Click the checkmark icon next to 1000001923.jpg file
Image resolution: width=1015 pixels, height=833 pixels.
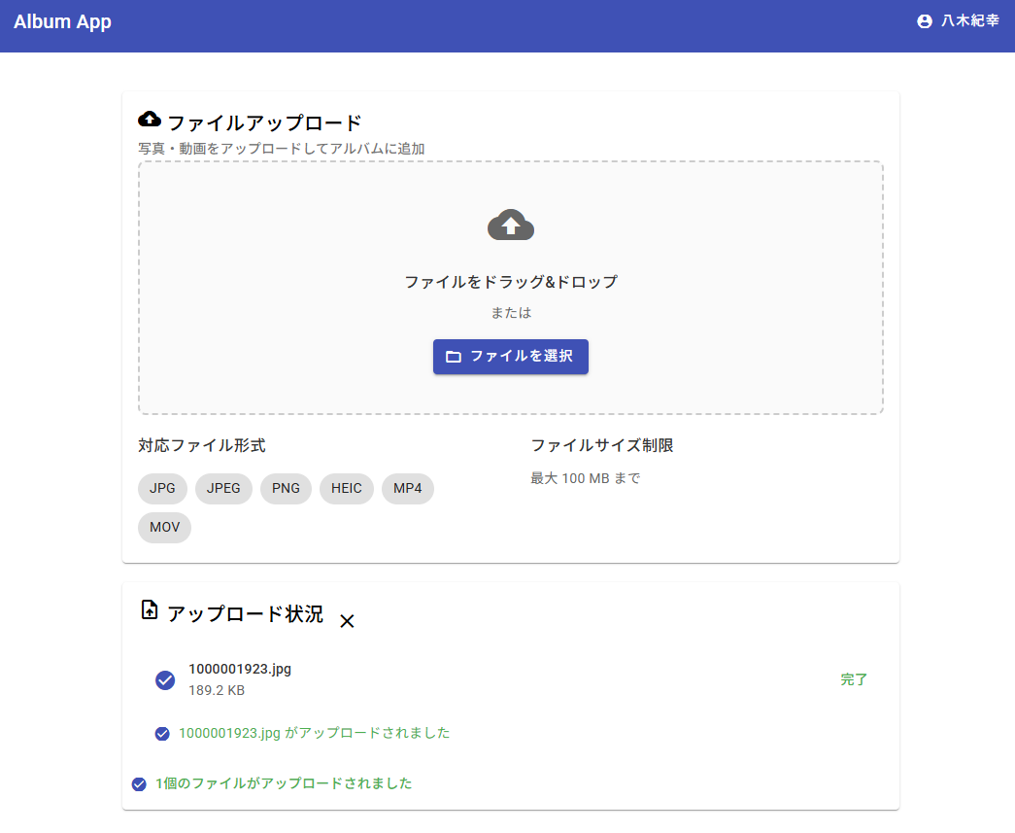point(165,680)
